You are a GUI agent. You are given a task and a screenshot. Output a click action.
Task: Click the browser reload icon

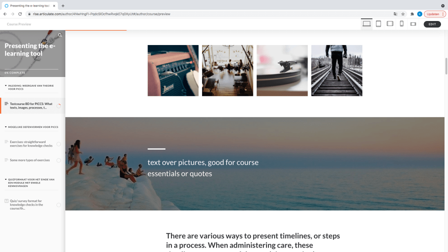(x=20, y=14)
